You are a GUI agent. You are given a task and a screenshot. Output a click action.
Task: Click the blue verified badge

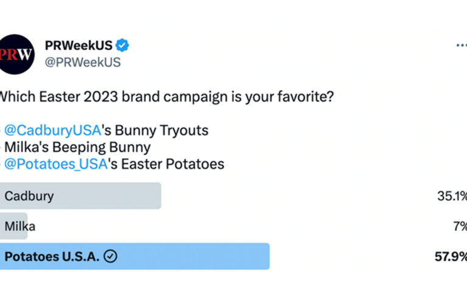(122, 45)
